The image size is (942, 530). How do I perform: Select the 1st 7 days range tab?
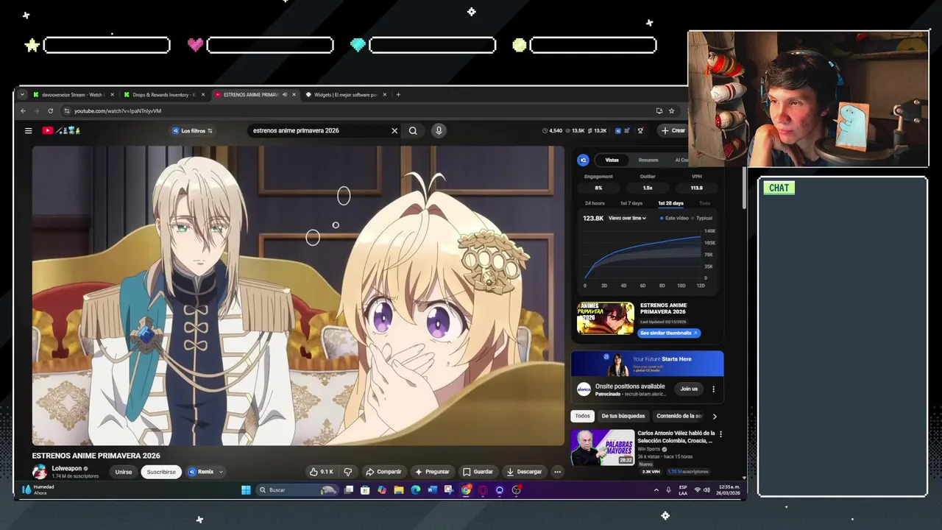631,203
